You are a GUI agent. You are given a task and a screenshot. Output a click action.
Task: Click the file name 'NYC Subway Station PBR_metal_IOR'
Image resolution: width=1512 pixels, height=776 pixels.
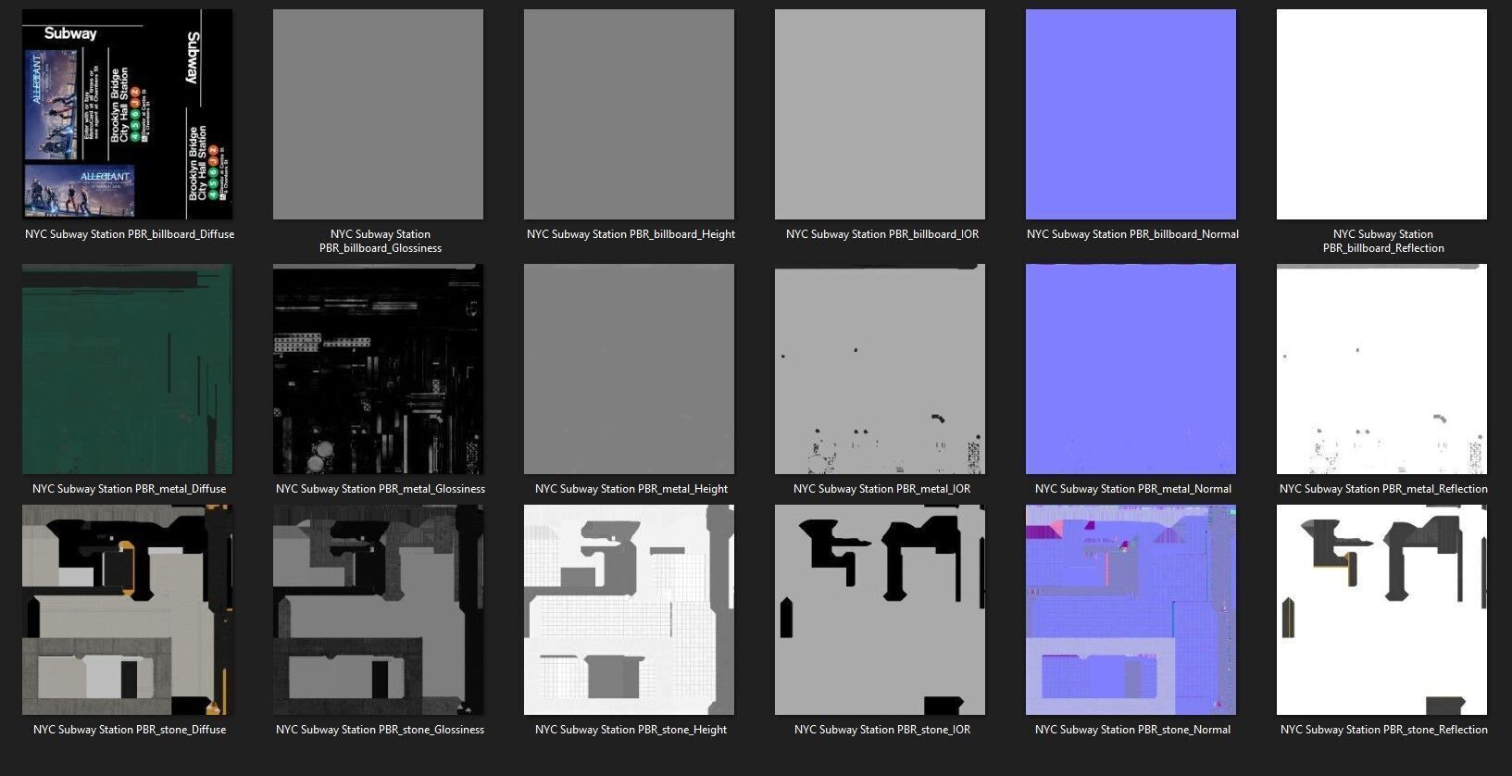(x=881, y=489)
